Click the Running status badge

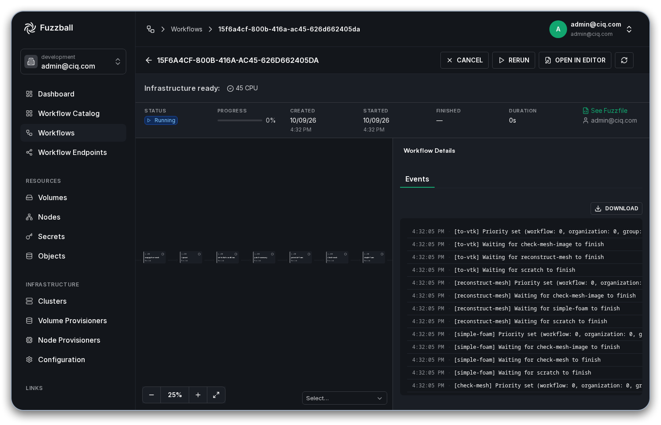coord(161,120)
